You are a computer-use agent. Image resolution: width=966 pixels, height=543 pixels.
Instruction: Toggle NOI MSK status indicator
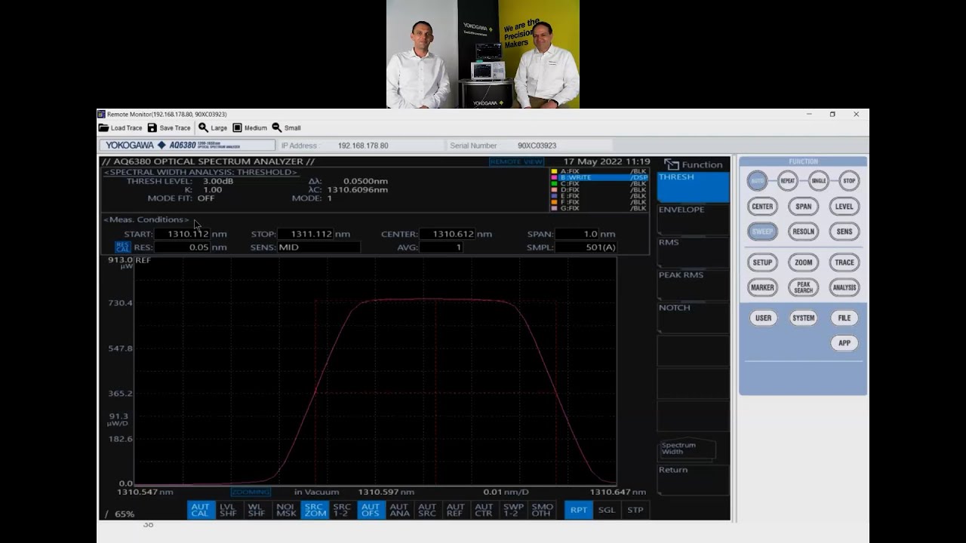285,511
